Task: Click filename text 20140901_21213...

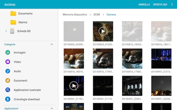Action: click(161, 72)
